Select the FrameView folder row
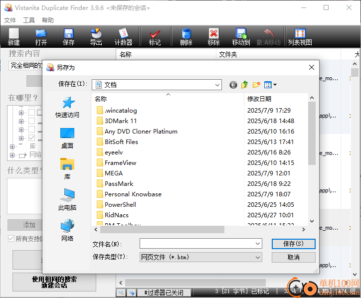The height and width of the screenshot is (298, 361). [117, 162]
